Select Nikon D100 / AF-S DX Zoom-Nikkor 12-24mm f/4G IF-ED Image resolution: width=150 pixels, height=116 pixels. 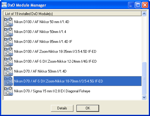(55, 61)
